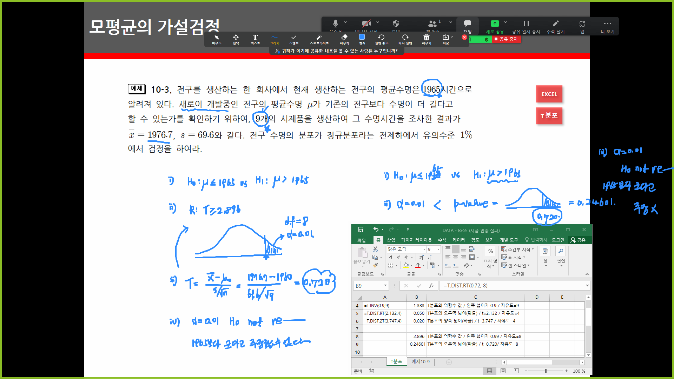The width and height of the screenshot is (674, 379).
Task: Switch to the 예제10-9 sheet tab
Action: tap(420, 361)
